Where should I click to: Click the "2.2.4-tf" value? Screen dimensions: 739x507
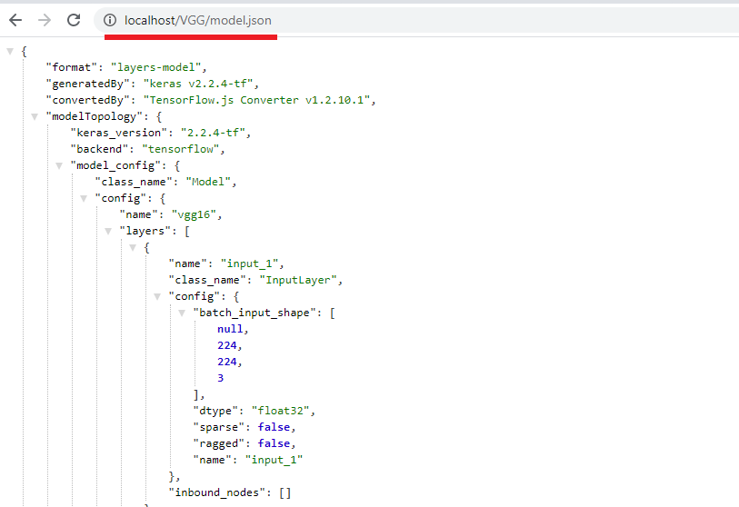click(213, 133)
